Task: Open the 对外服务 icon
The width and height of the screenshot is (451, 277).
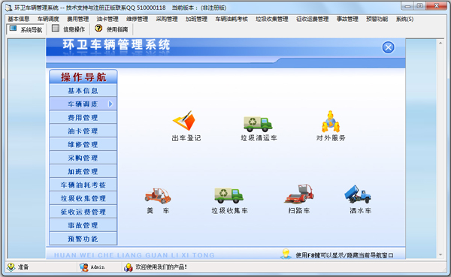Action: click(x=331, y=122)
